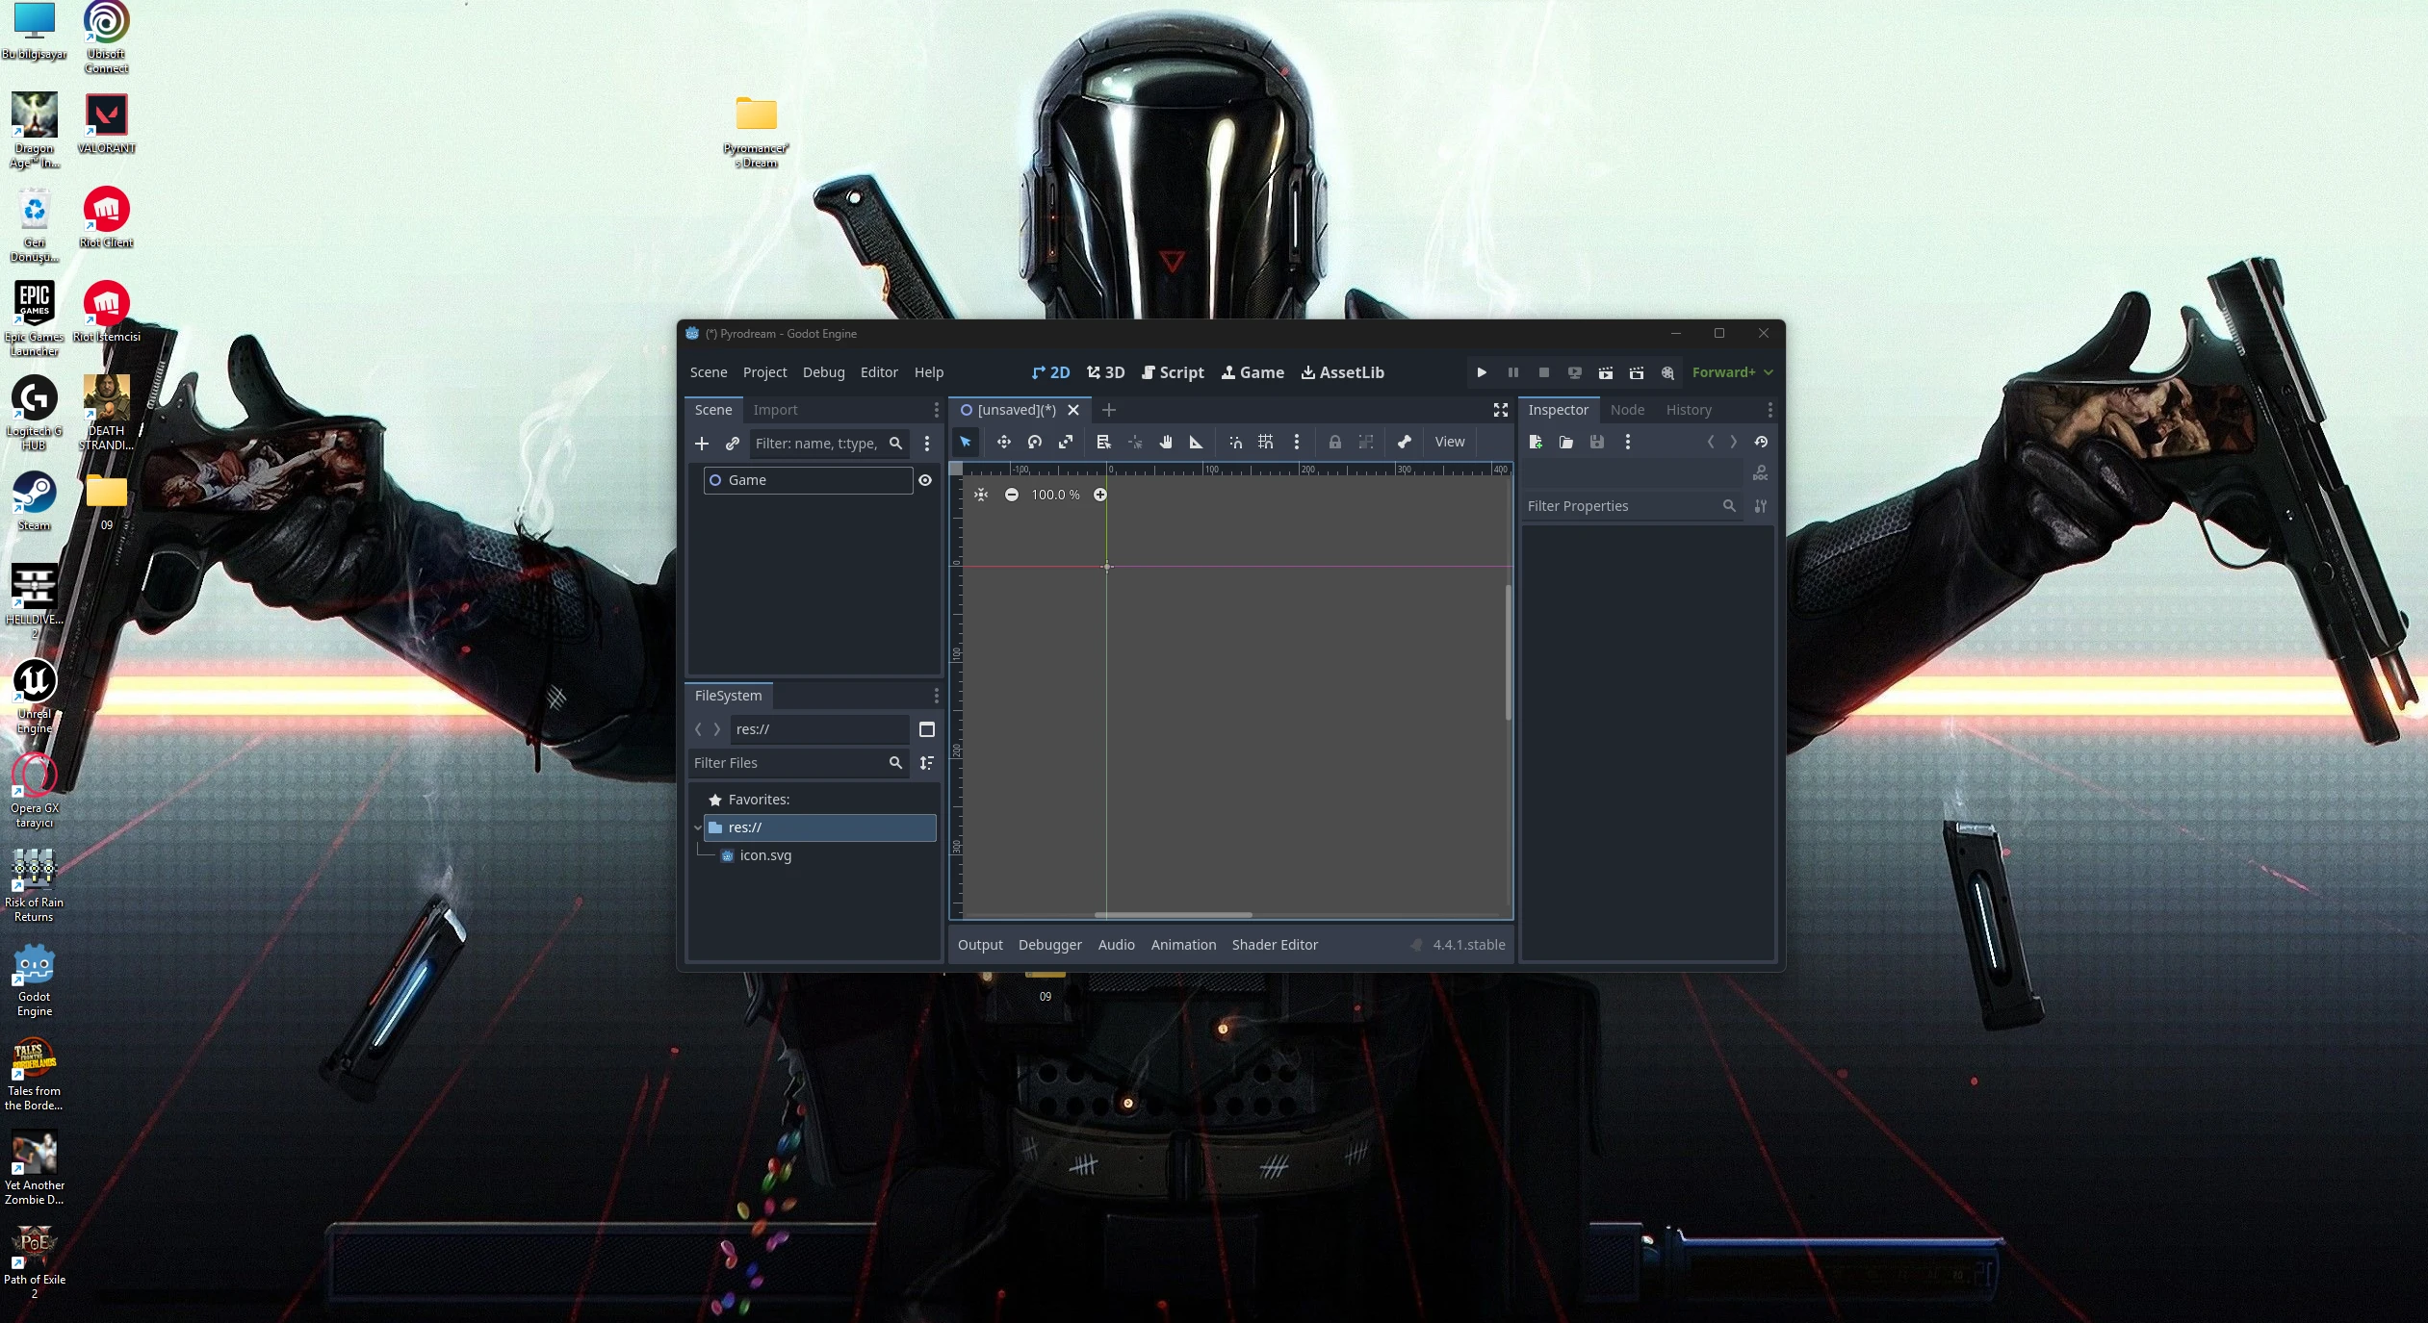
Task: Choose the Move Mode tool
Action: 1004,442
